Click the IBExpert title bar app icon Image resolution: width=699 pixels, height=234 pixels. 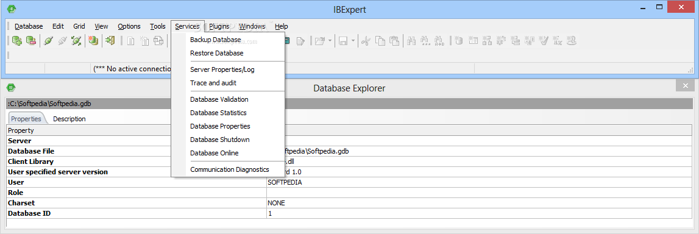tap(11, 9)
